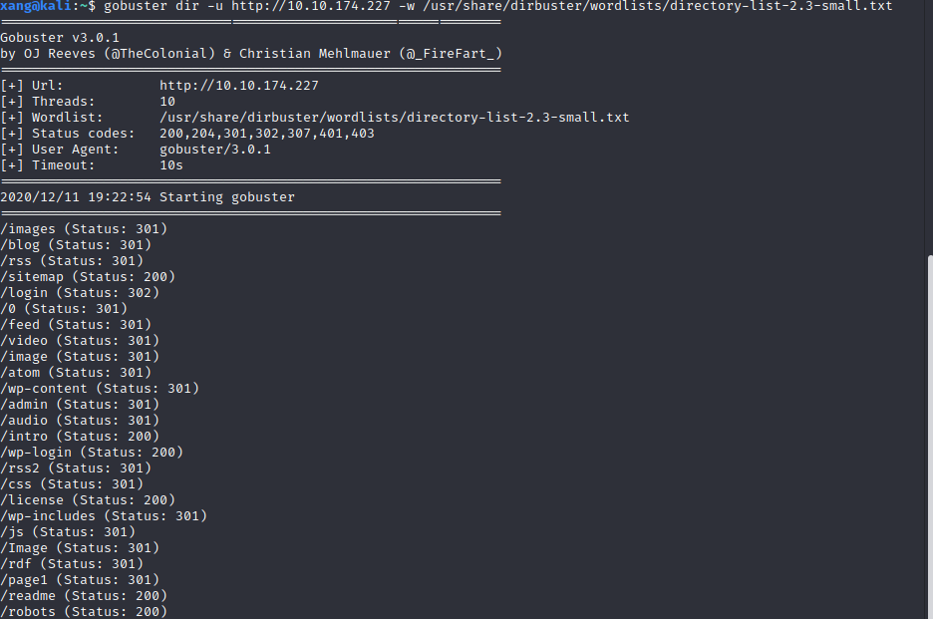
Task: Click the /sitemap Status 200 line
Action: click(x=88, y=277)
